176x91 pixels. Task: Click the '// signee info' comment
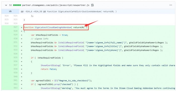point(40,39)
